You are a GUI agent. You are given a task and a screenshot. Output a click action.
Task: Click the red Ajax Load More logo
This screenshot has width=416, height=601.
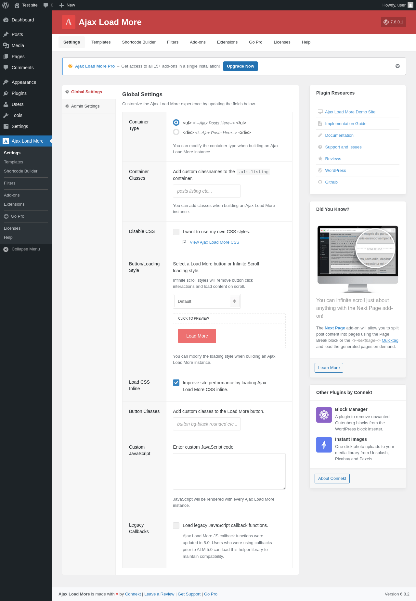point(69,22)
